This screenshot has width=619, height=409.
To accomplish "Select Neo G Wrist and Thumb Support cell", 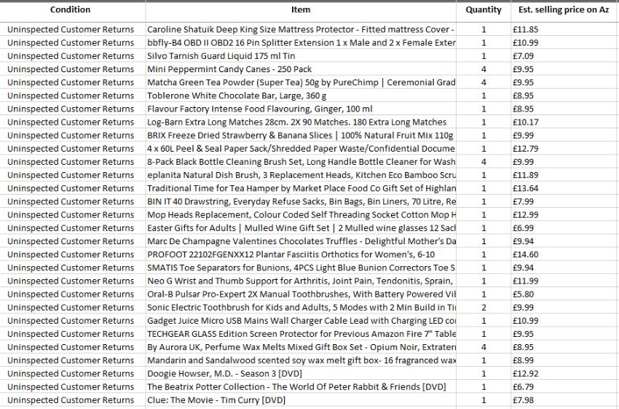I will point(301,281).
